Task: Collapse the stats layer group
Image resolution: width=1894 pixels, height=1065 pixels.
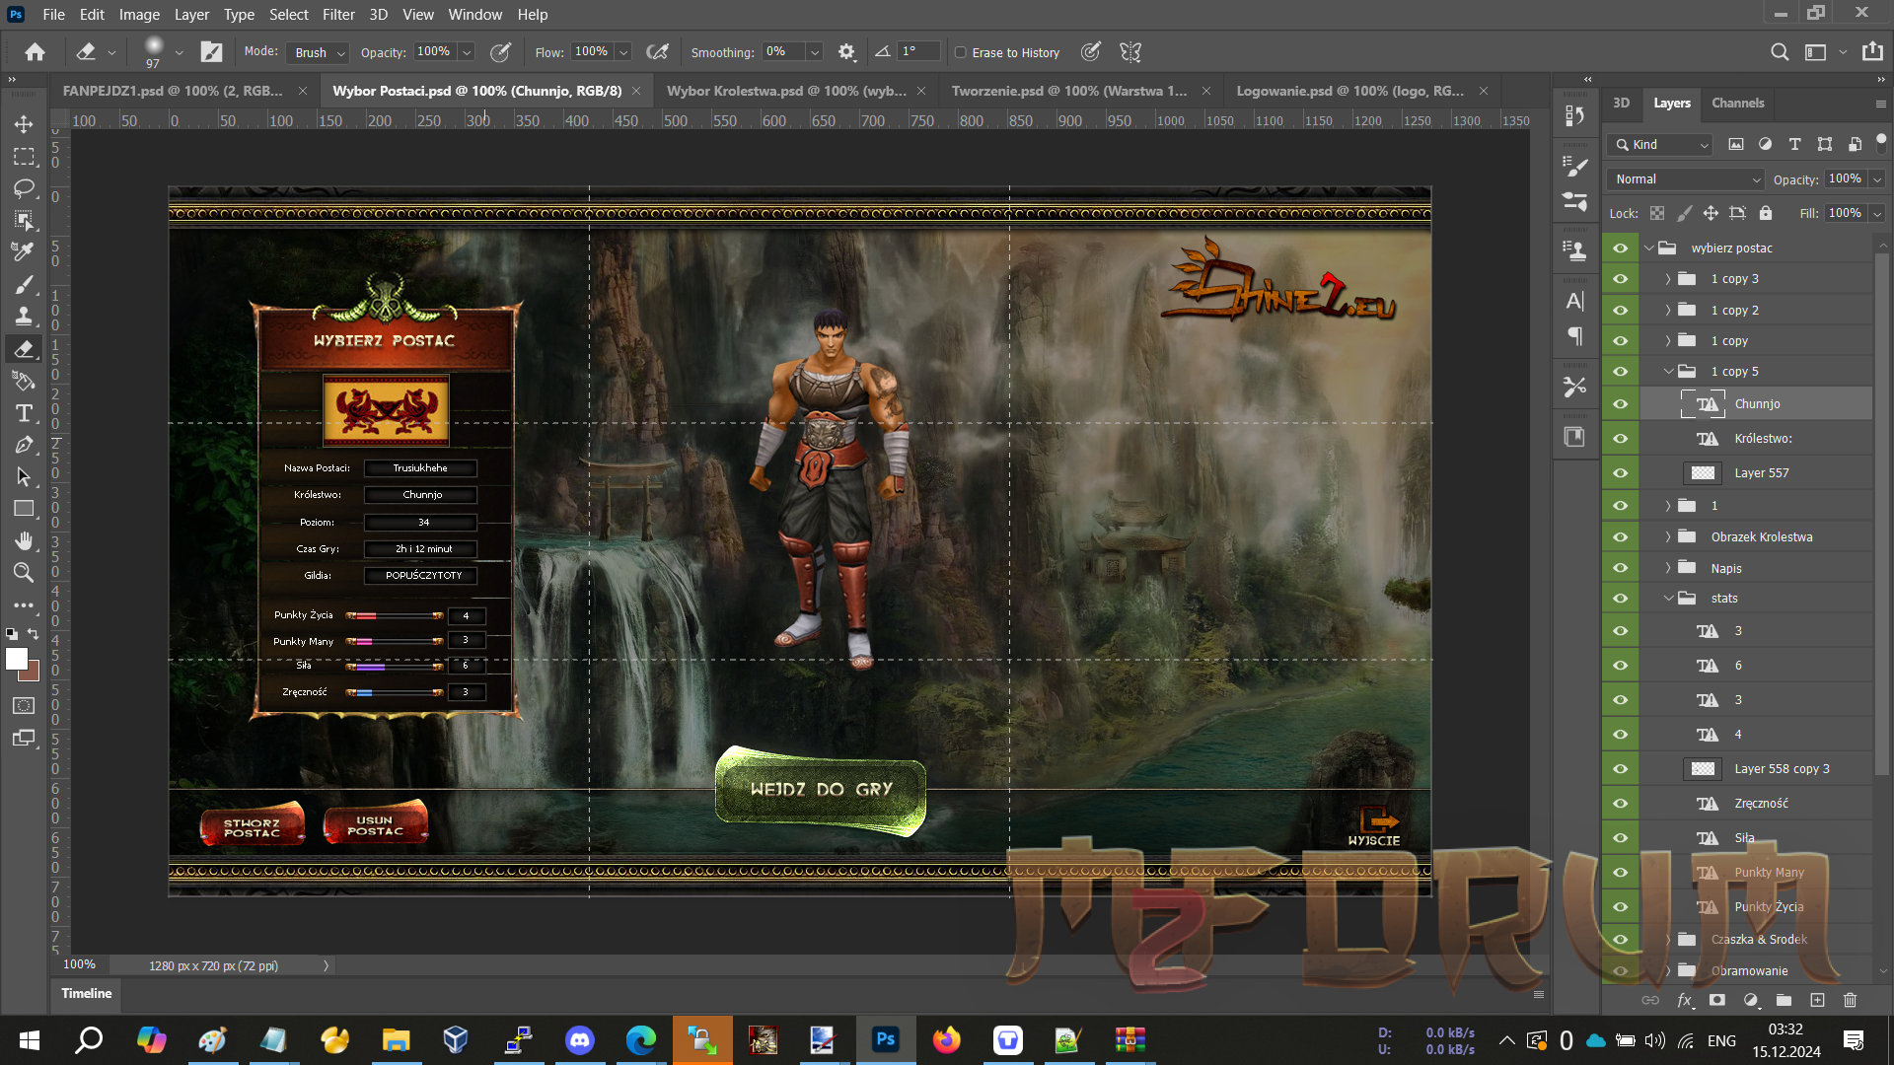Action: pyautogui.click(x=1668, y=599)
